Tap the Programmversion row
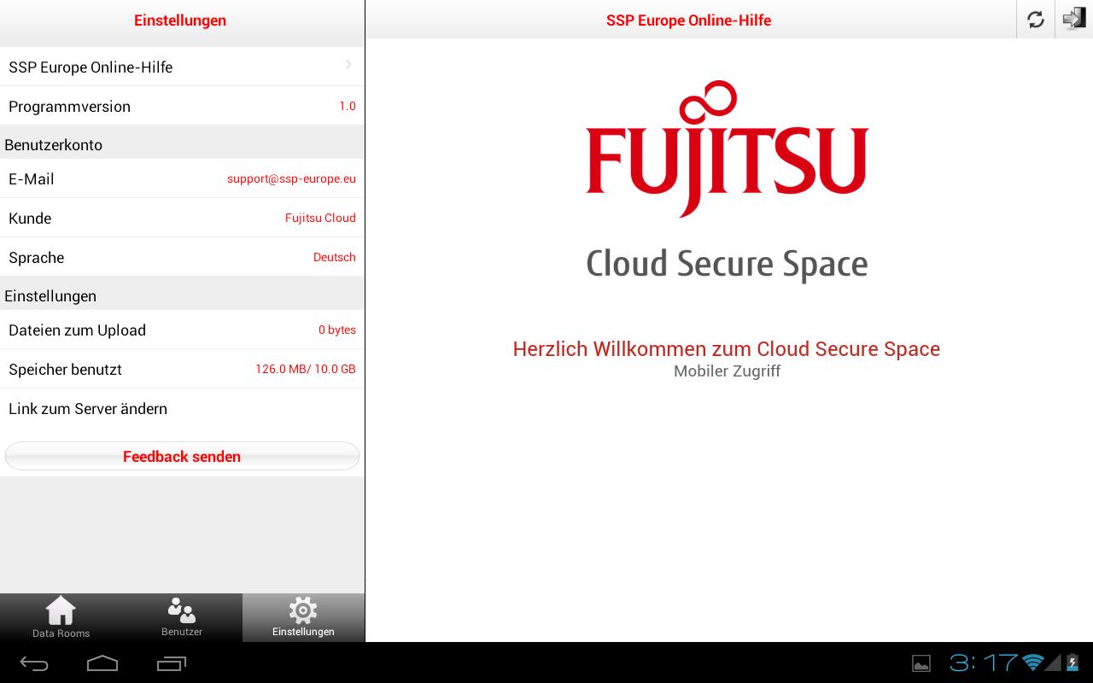This screenshot has height=683, width=1093. pyautogui.click(x=182, y=106)
